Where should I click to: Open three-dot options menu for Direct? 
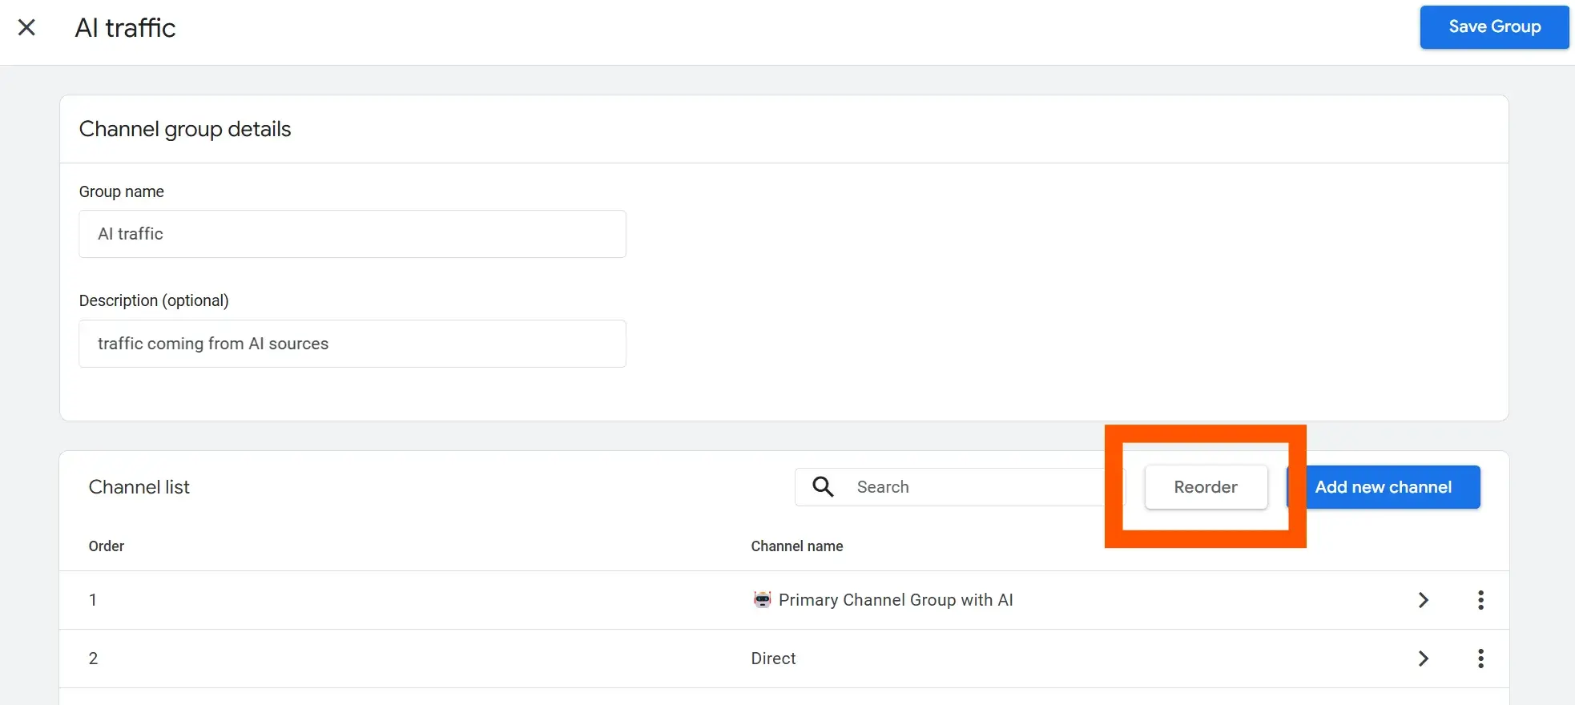click(1480, 659)
